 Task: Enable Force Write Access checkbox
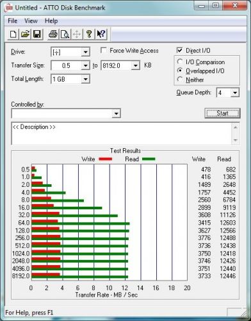(104, 51)
